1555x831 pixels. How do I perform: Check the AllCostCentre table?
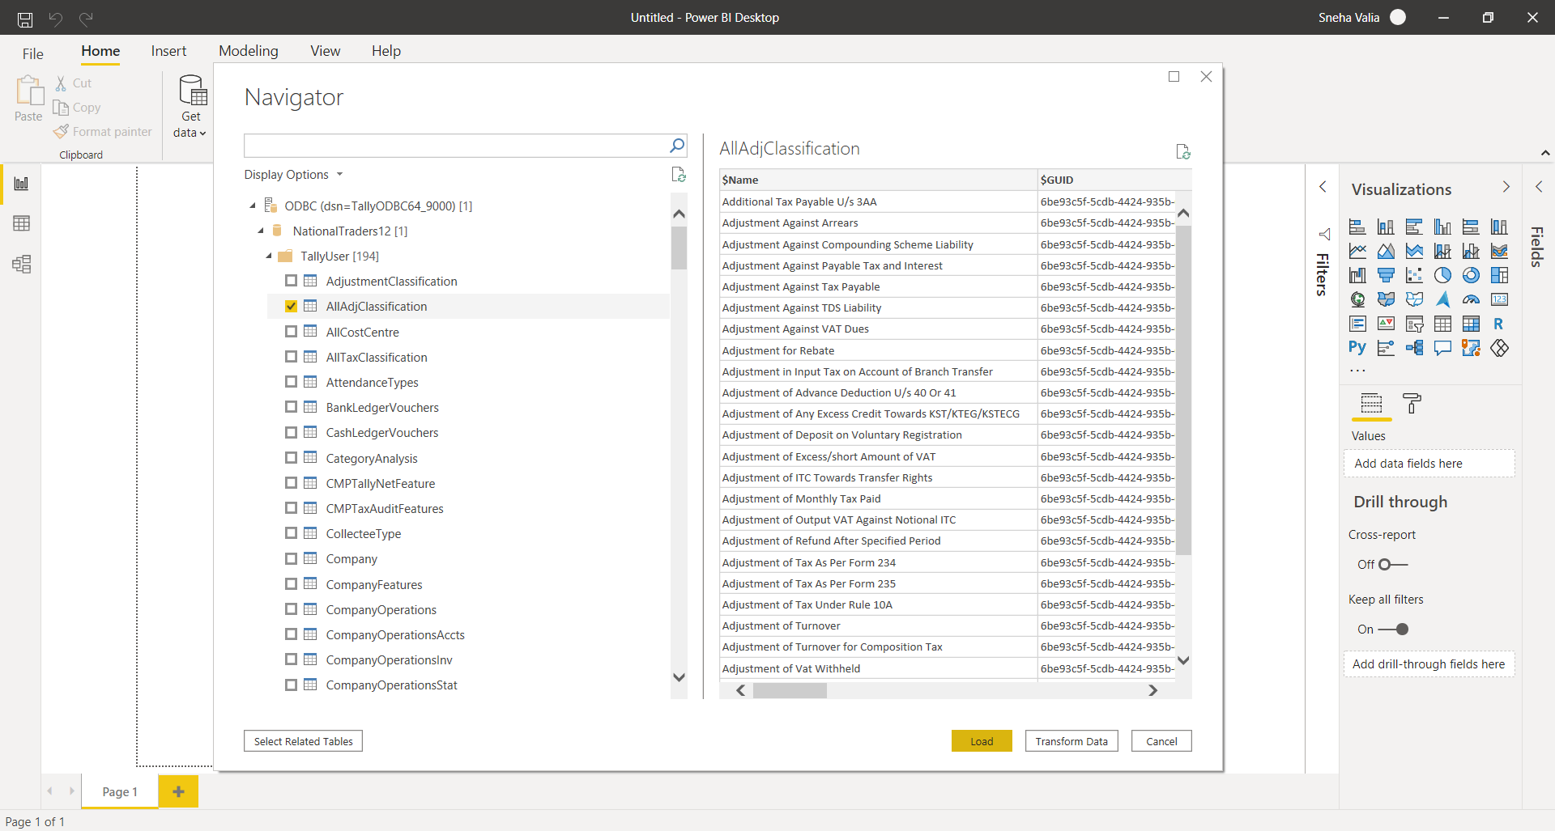click(291, 332)
